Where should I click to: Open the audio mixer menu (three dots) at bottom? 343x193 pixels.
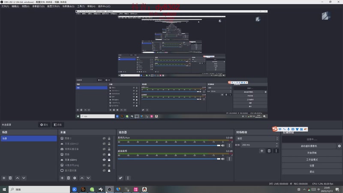click(x=128, y=178)
